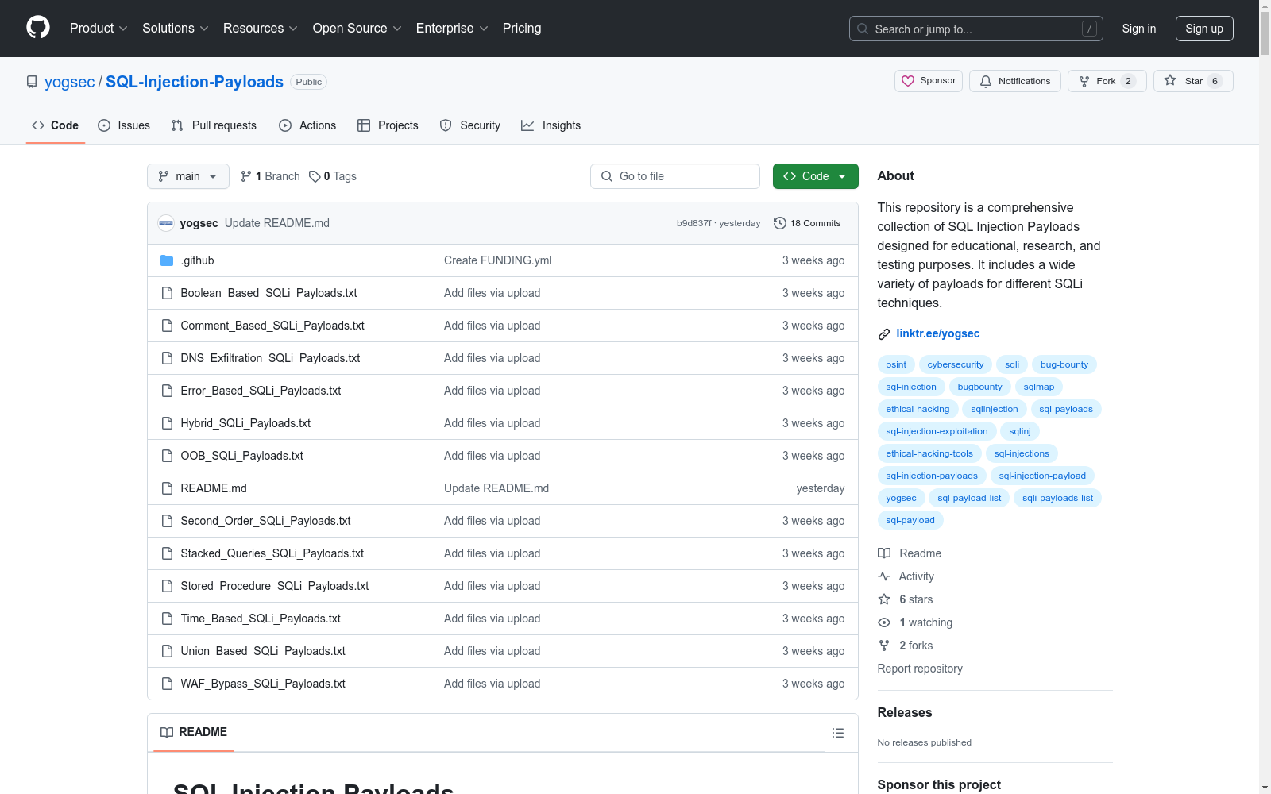
Task: Open WAF_Bypass_SQLi_Payloads.txt file
Action: coord(263,684)
